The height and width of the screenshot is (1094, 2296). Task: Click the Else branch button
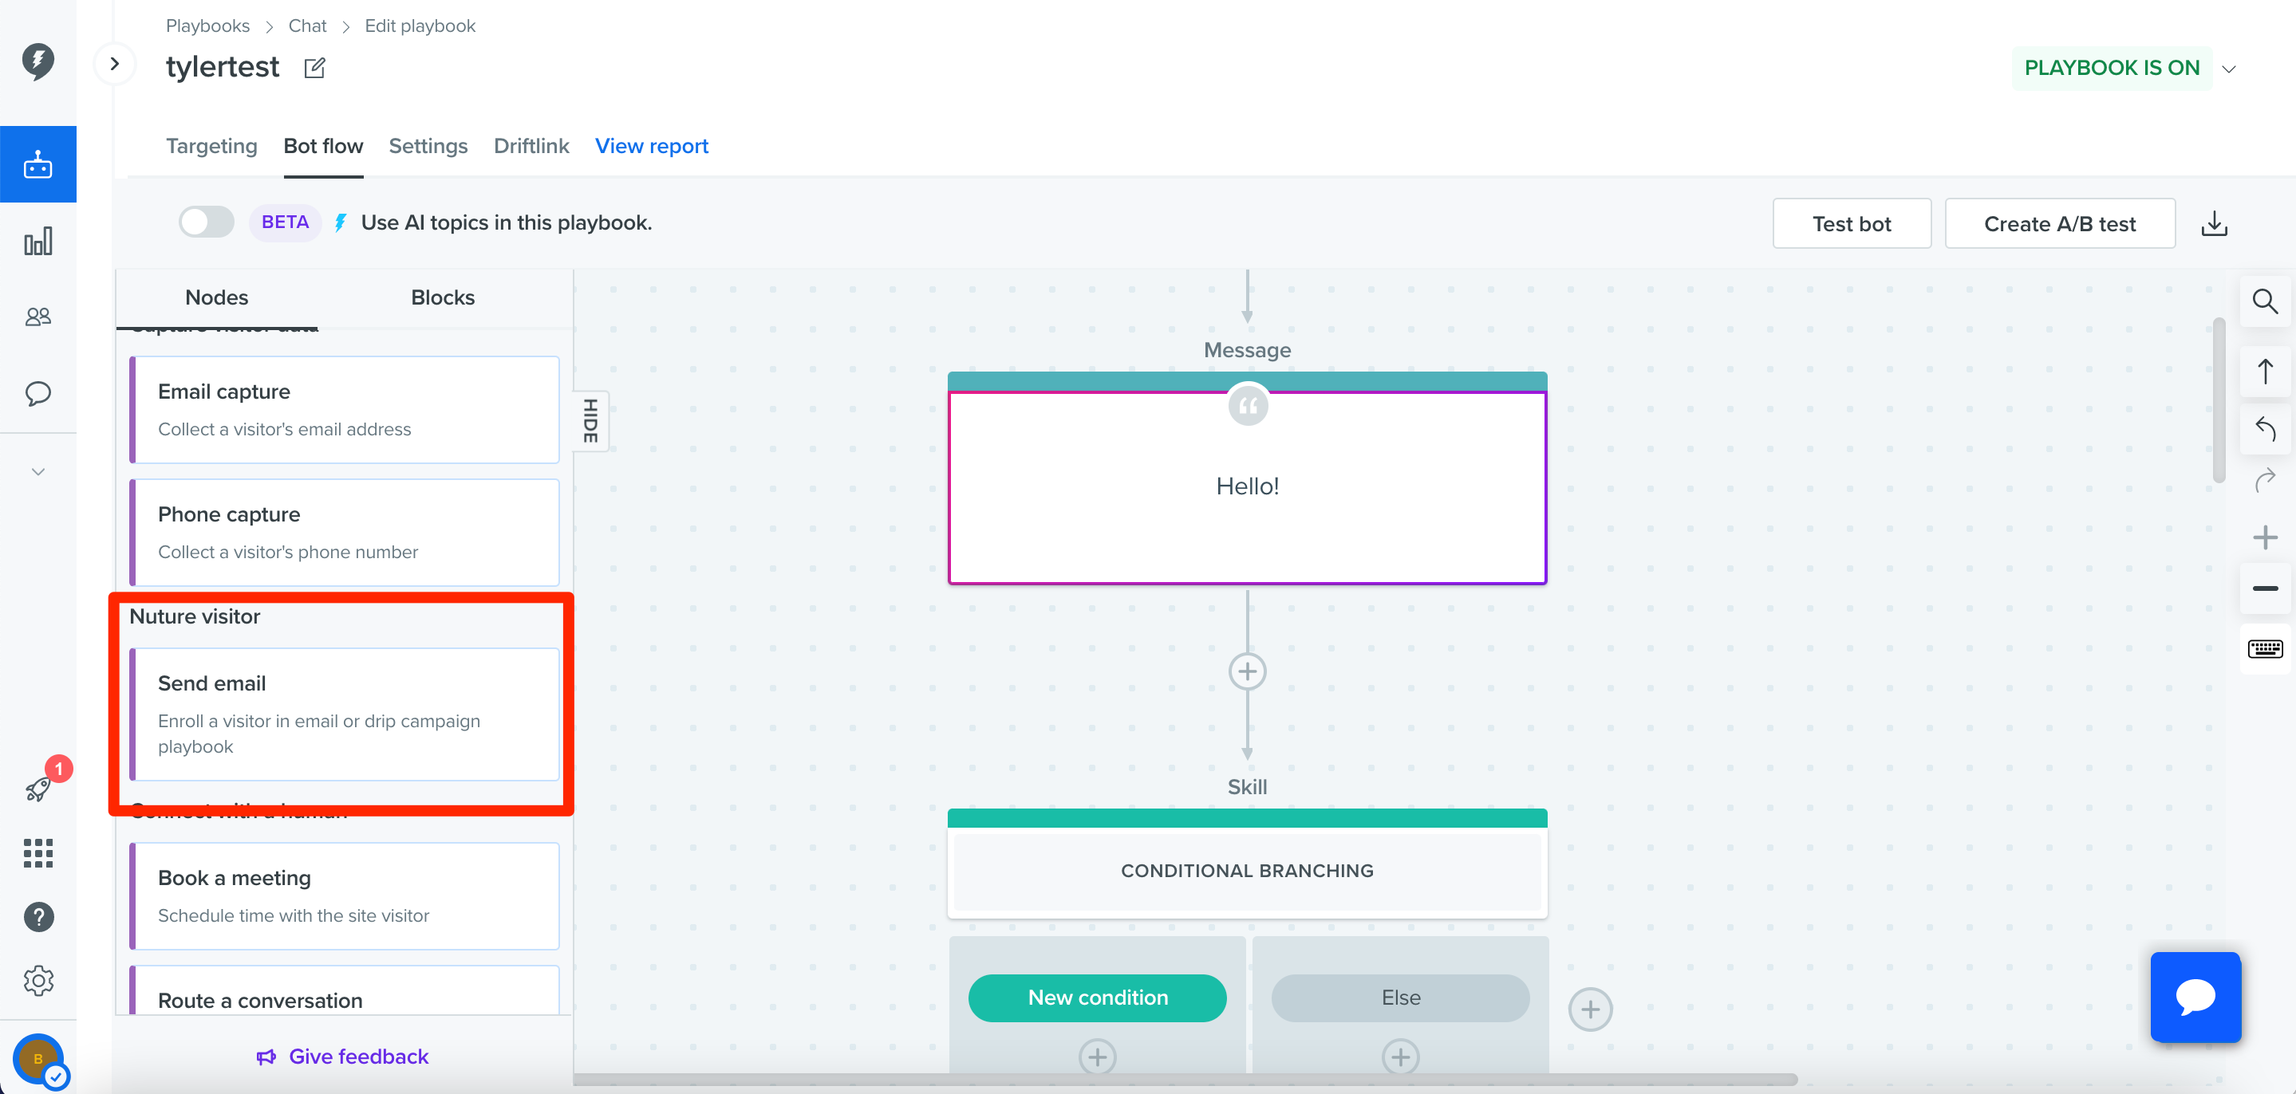click(1400, 998)
